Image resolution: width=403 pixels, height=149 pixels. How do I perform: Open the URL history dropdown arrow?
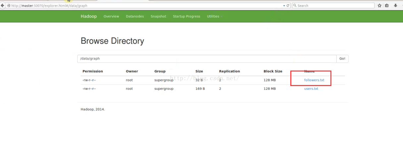284,6
